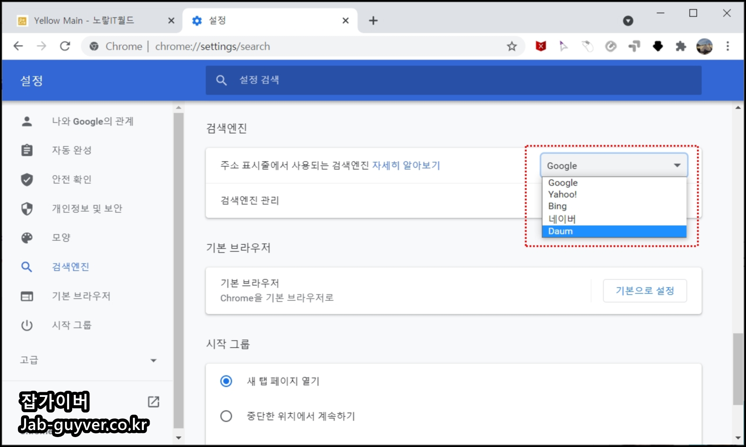This screenshot has width=746, height=447.
Task: Click the Chrome site info chip
Action: click(116, 46)
